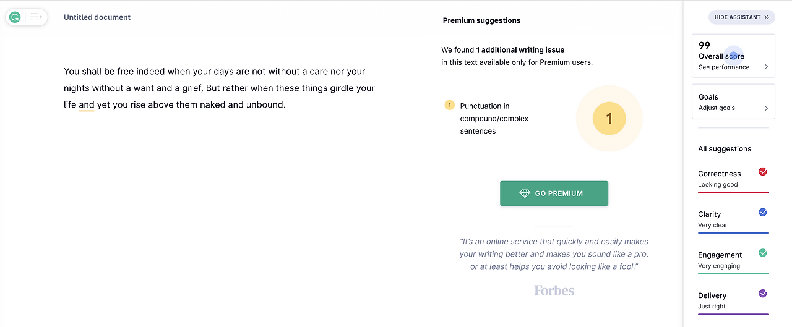Click the purple Delivery checkmark icon

tap(763, 294)
